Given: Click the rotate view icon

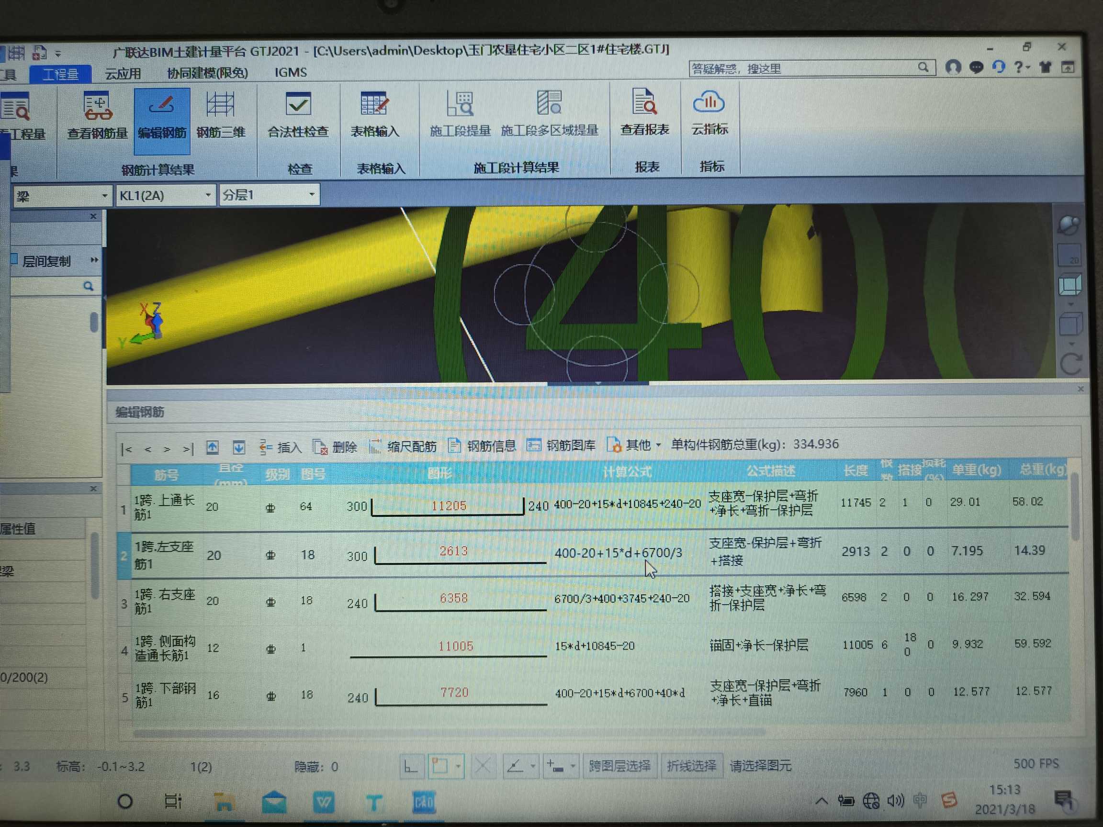Looking at the screenshot, I should coord(1070,364).
